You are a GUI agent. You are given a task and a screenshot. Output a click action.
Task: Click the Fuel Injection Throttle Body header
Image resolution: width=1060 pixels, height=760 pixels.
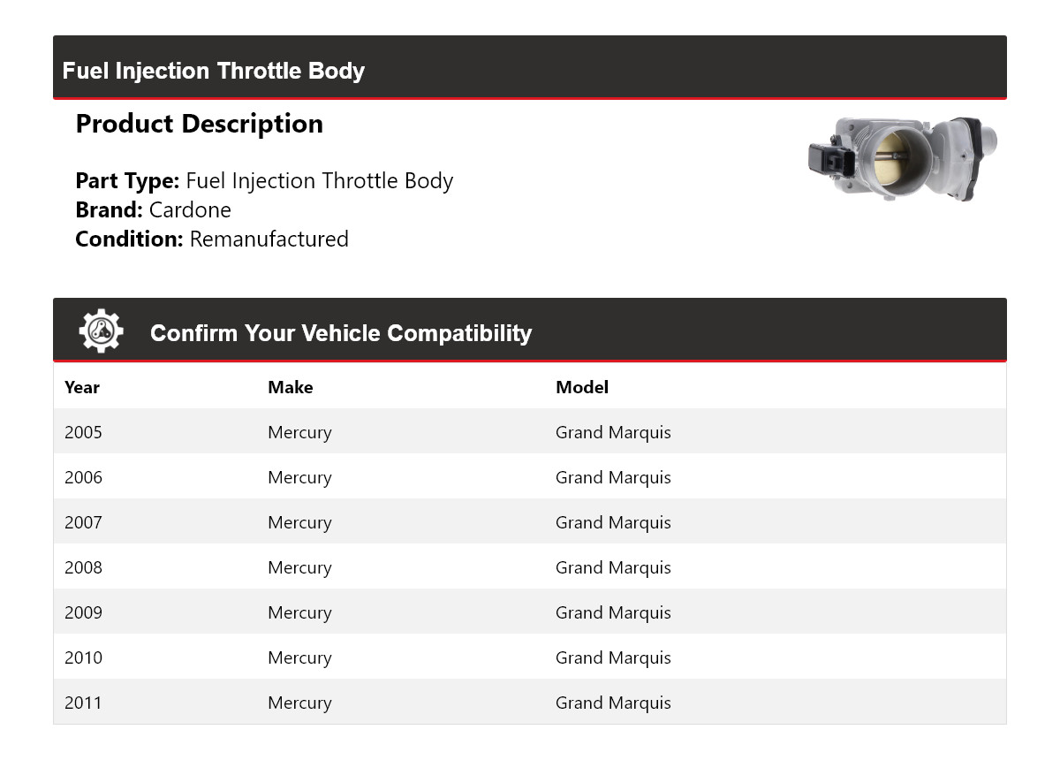214,71
